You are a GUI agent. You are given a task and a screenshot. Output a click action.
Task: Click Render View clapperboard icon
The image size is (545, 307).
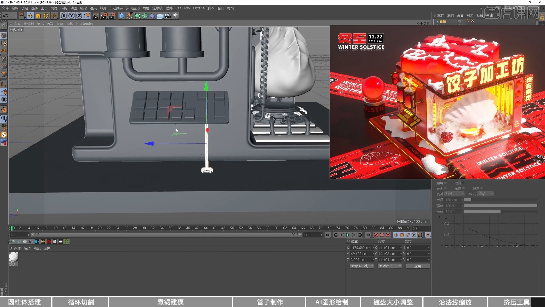96,16
